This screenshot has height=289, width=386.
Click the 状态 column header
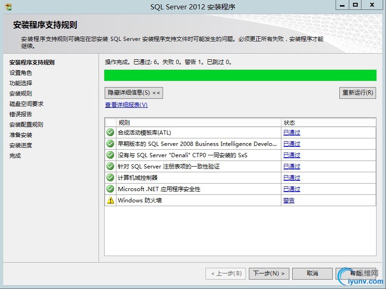pyautogui.click(x=329, y=123)
